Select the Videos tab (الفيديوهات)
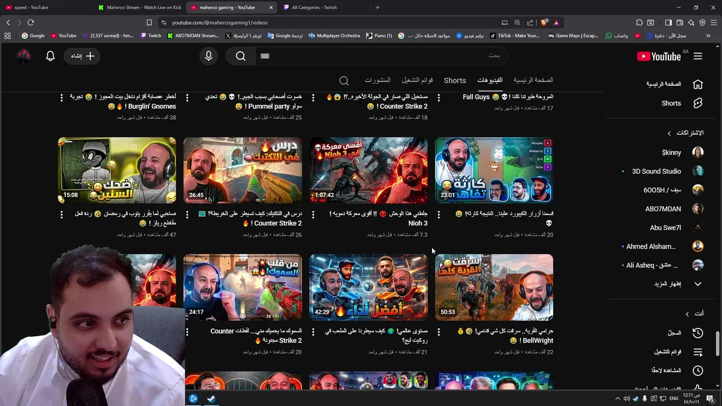Image resolution: width=722 pixels, height=406 pixels. [490, 80]
